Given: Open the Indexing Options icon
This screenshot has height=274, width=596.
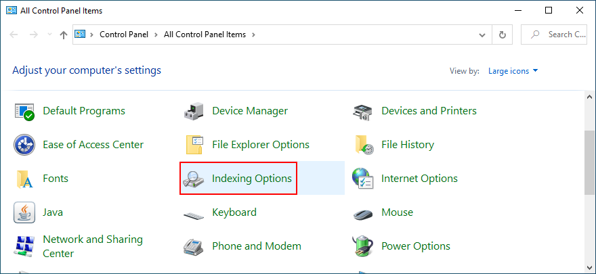Looking at the screenshot, I should 194,179.
